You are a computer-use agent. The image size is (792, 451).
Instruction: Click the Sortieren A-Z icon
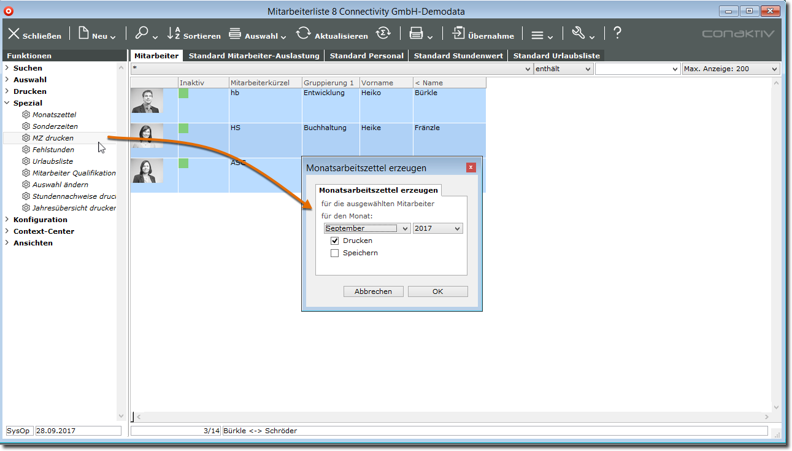click(174, 33)
